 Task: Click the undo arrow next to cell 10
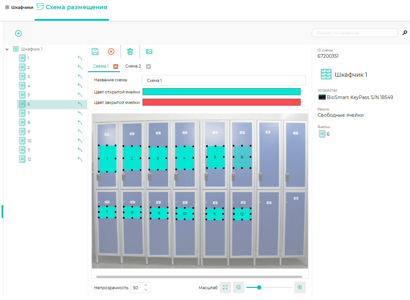pos(80,141)
